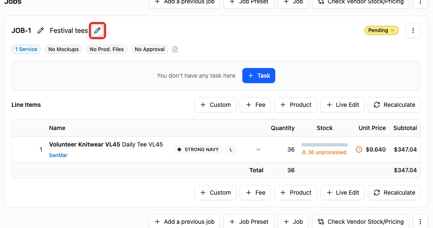This screenshot has width=433, height=228.
Task: Click the stock progress bar
Action: tap(324, 145)
